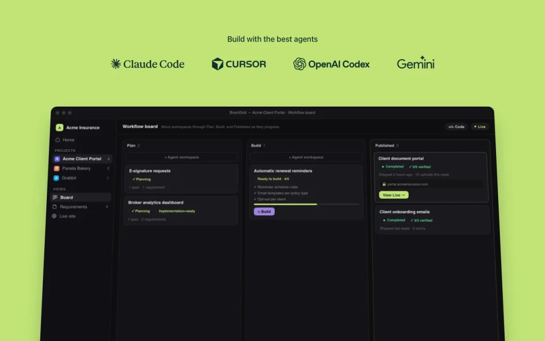Click the Claude Code wordmark text
The image size is (545, 341).
point(154,64)
